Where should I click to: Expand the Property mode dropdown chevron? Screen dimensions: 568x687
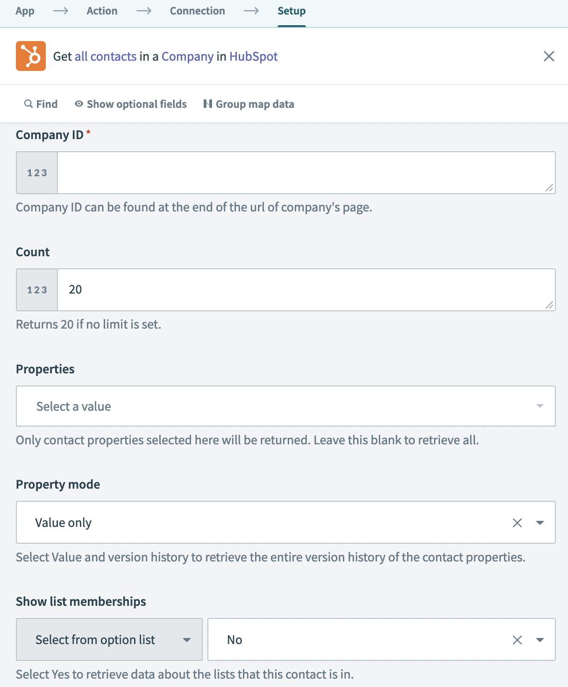pyautogui.click(x=540, y=522)
